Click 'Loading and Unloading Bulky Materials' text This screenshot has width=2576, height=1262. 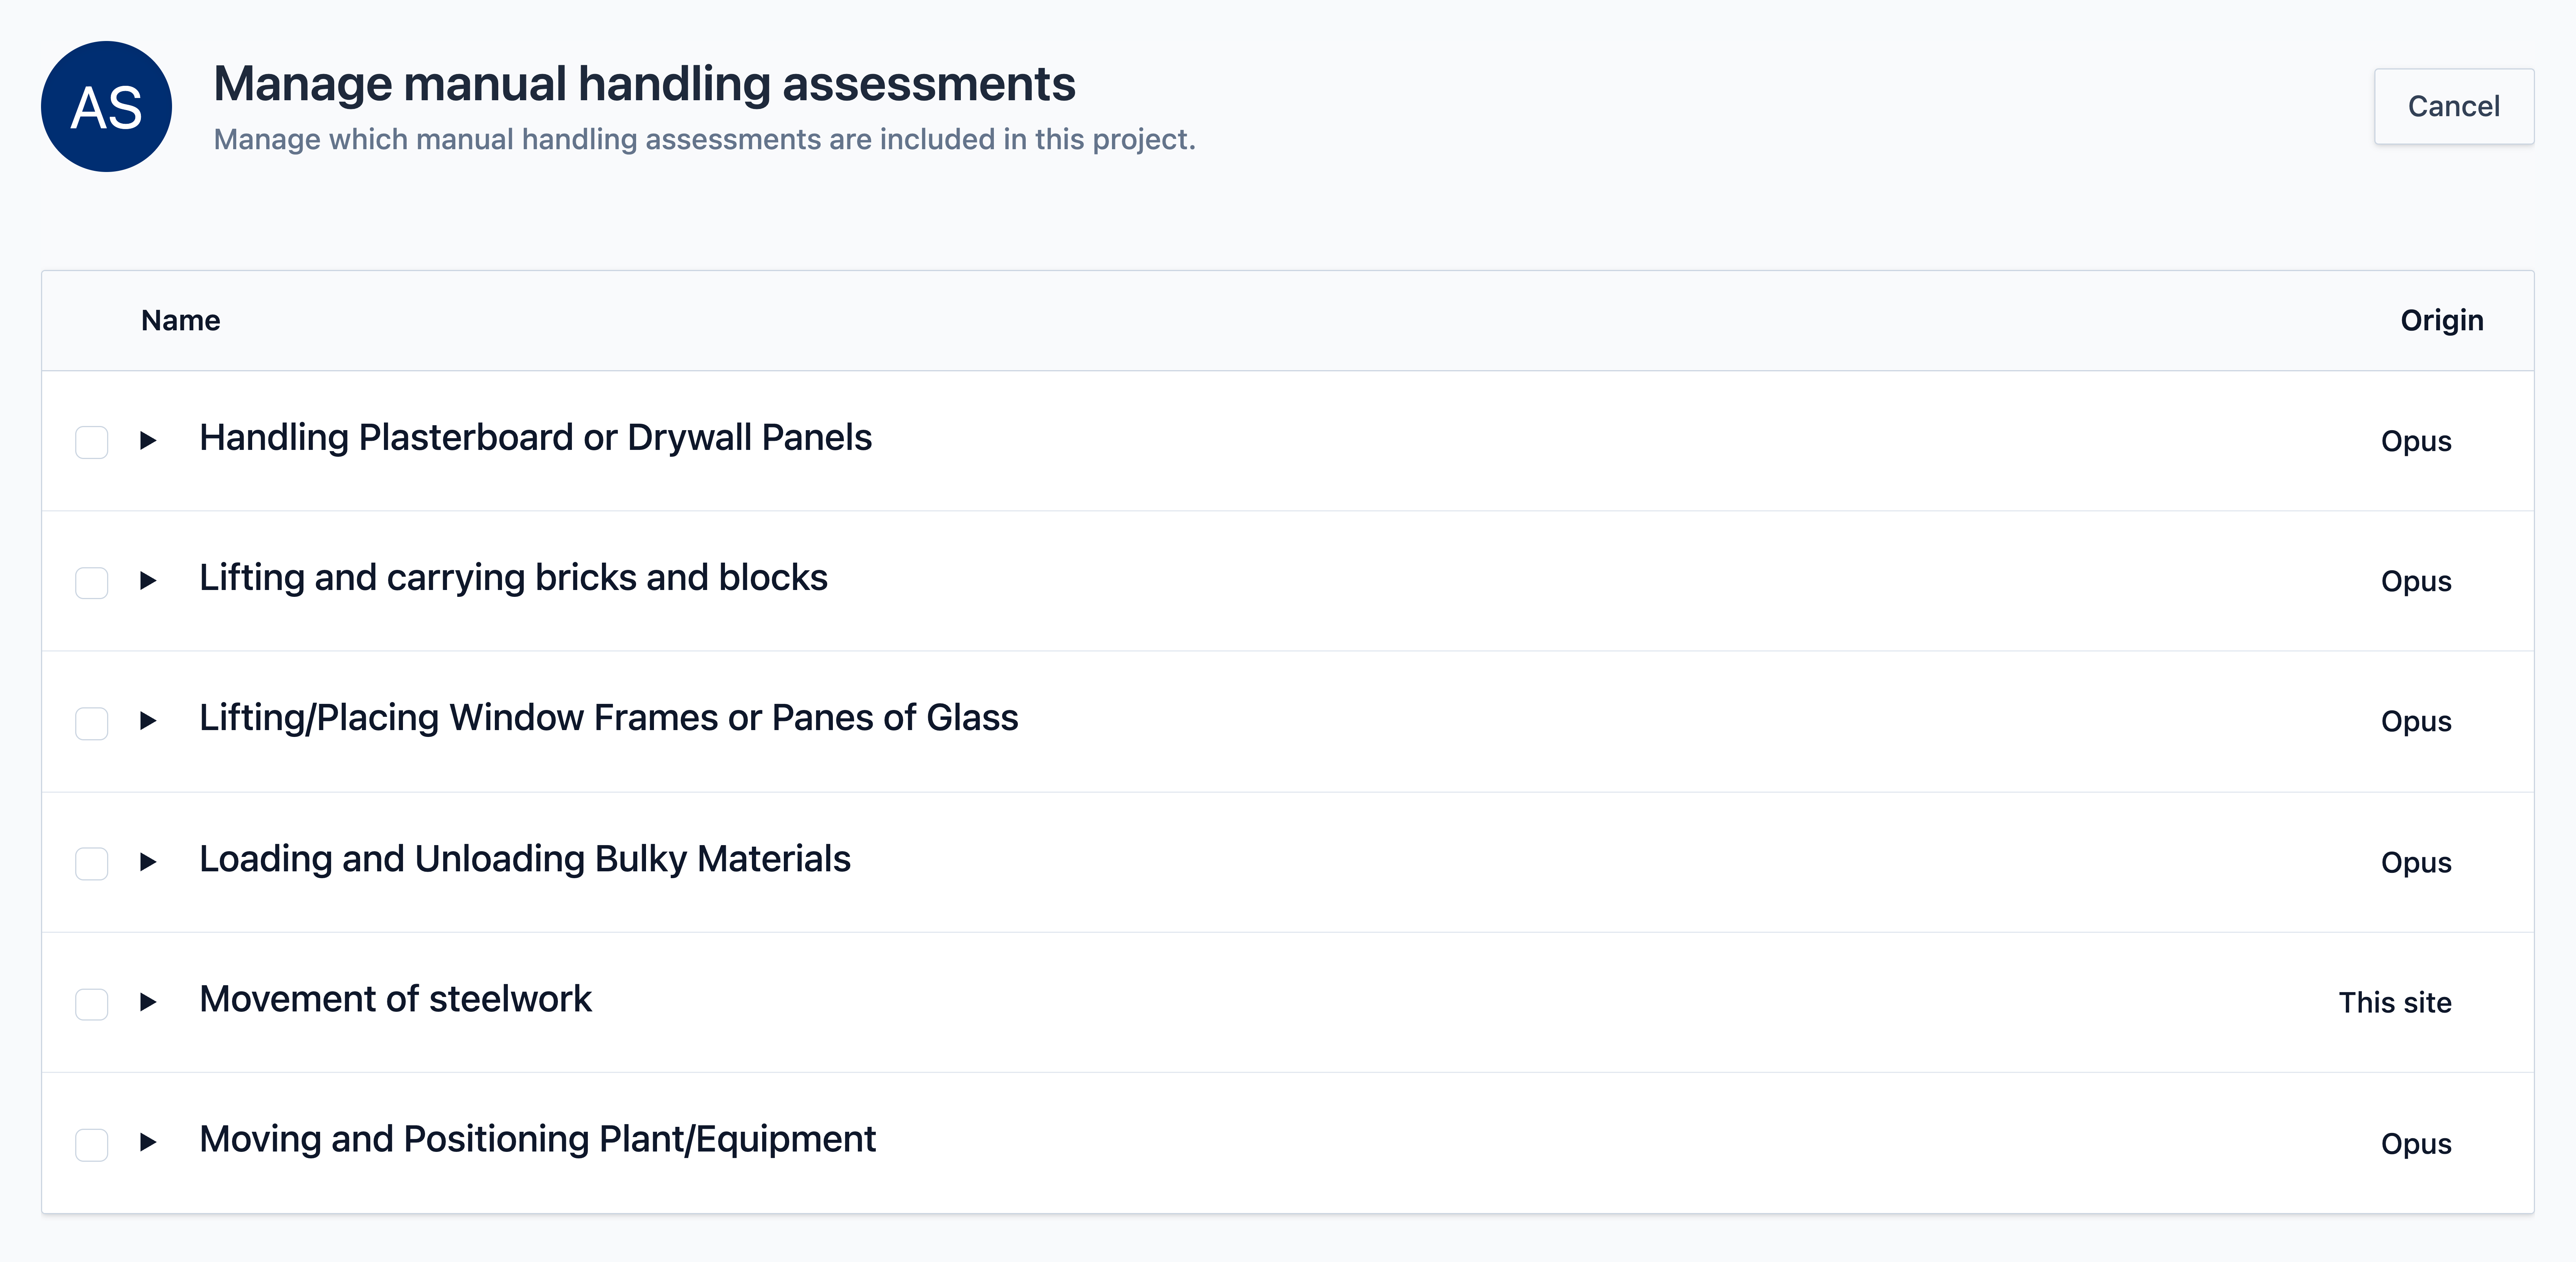[525, 859]
